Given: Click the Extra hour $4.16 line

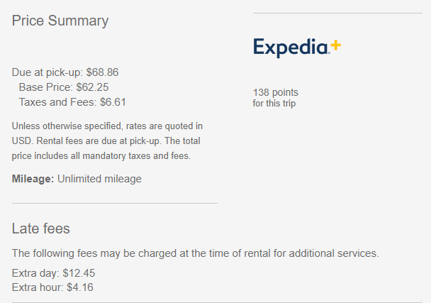Looking at the screenshot, I should tap(52, 287).
